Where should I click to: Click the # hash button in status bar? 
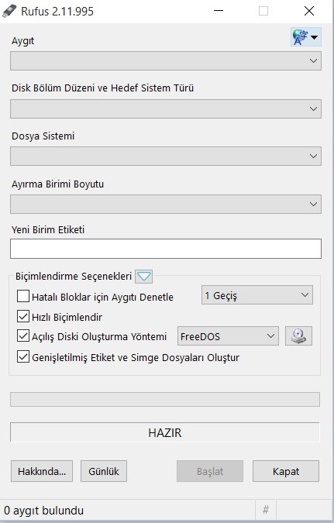click(x=266, y=510)
